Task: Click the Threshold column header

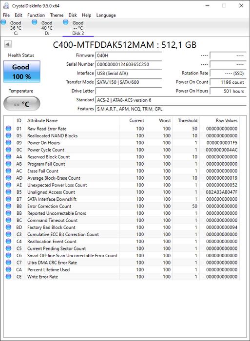Action: coord(186,120)
